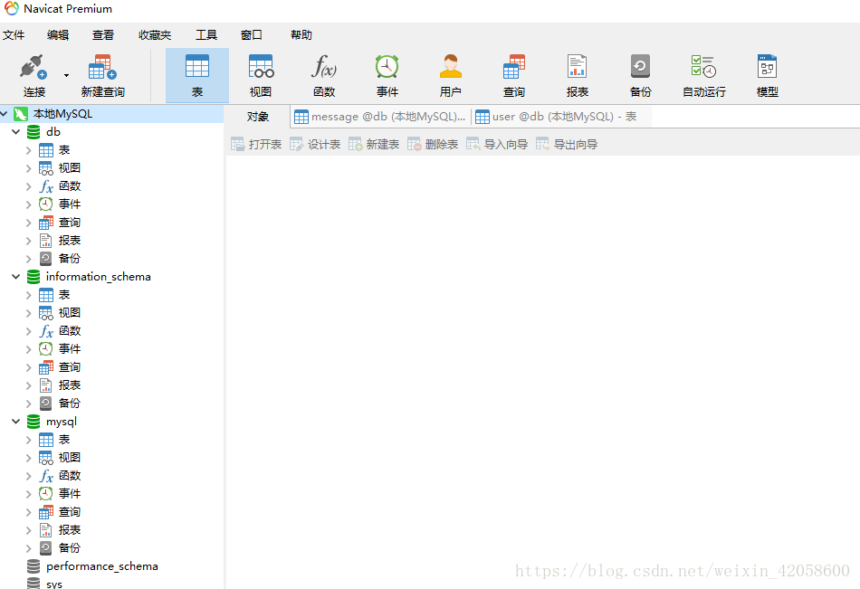Open the 帮助 menu
Screen dimensions: 860x589
coord(301,35)
